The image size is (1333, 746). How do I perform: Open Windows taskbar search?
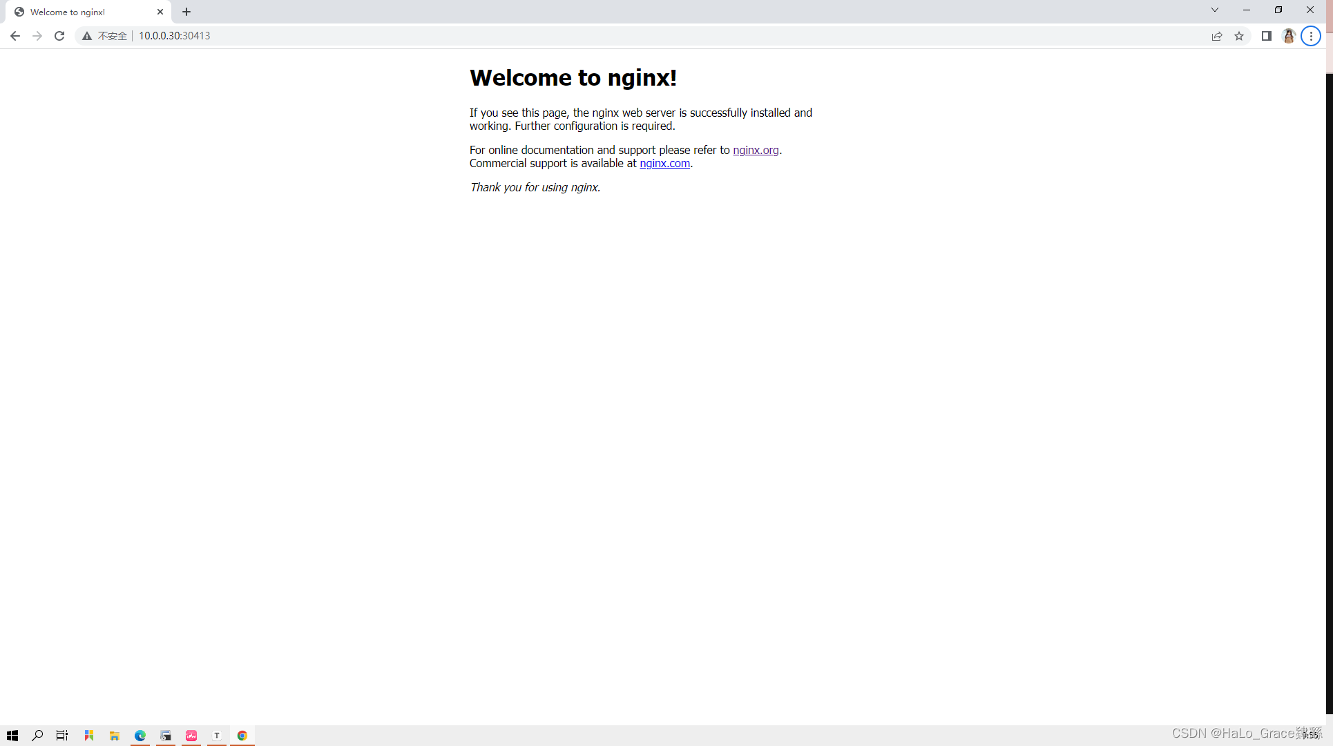click(x=37, y=736)
